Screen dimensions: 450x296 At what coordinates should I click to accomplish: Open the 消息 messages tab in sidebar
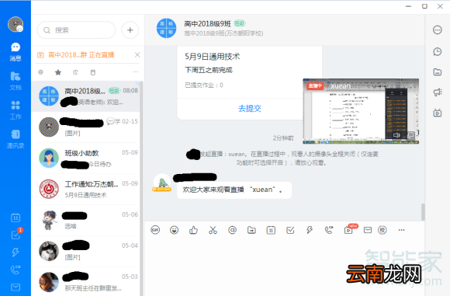tap(16, 52)
